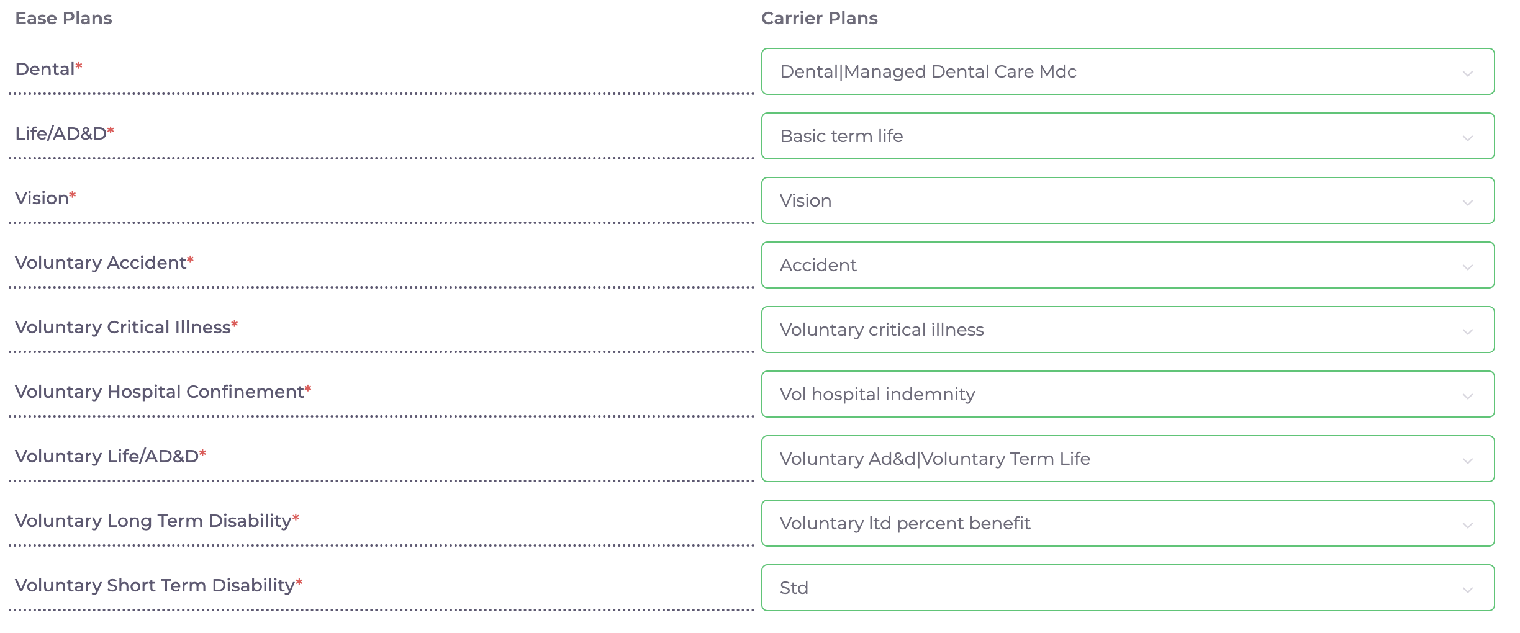Viewport: 1520px width, 633px height.
Task: Expand the Basic term life dropdown
Action: point(1128,136)
